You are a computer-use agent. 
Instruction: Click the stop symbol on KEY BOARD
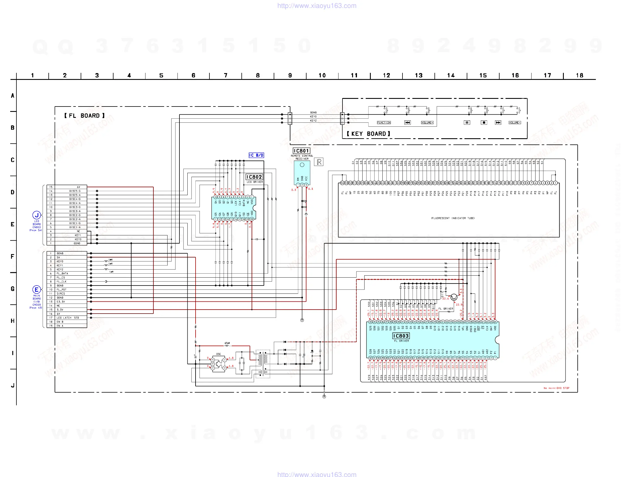484,122
